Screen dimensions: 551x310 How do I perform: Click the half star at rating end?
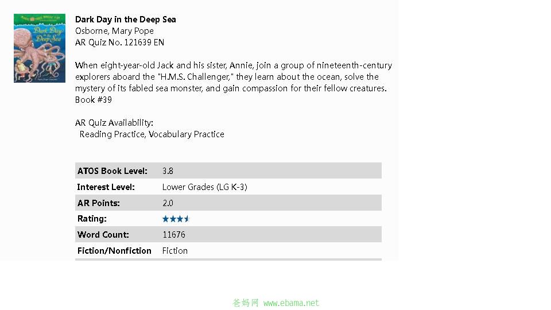[187, 219]
